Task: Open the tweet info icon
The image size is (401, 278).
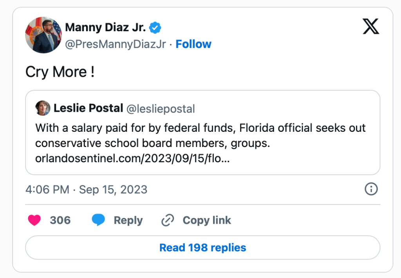Action: [371, 190]
